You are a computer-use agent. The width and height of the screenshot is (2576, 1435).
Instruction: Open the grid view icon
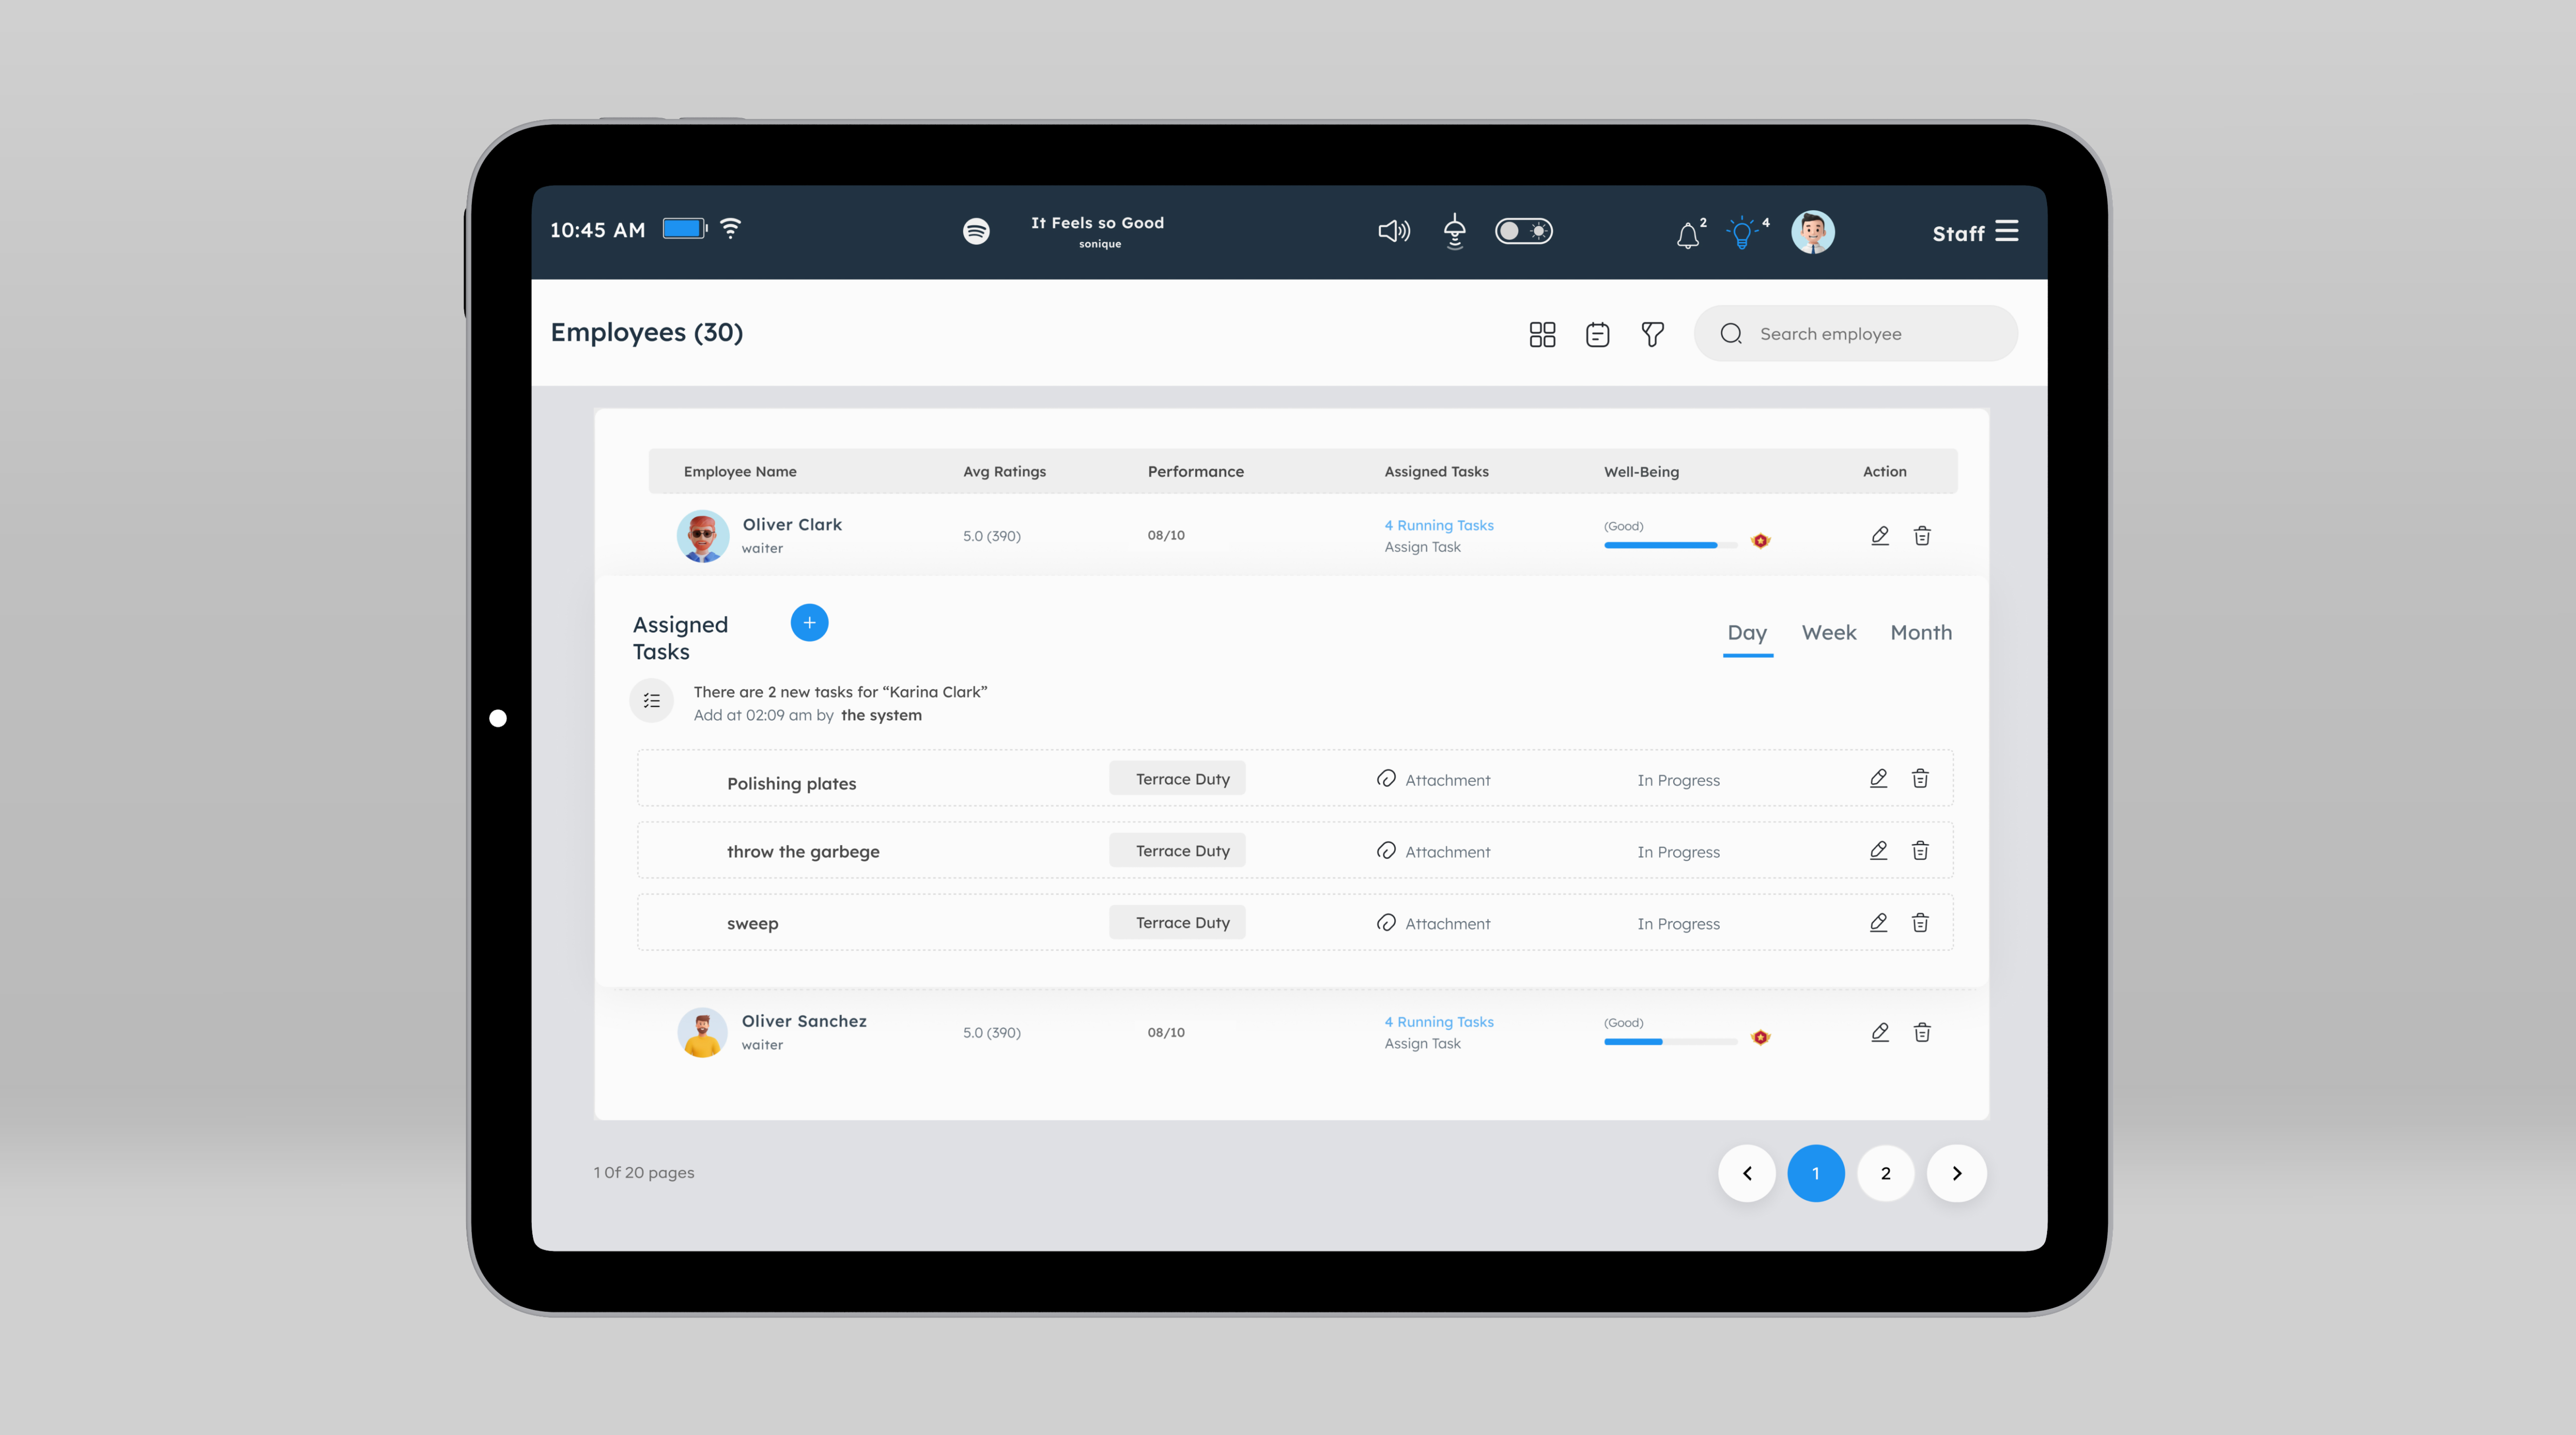tap(1542, 334)
